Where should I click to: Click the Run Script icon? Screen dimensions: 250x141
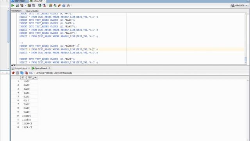click(17, 5)
